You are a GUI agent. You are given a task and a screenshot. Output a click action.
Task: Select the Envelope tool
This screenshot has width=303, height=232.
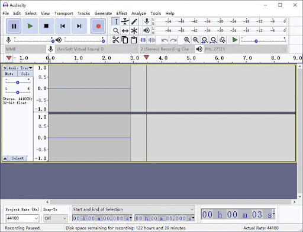click(x=125, y=21)
